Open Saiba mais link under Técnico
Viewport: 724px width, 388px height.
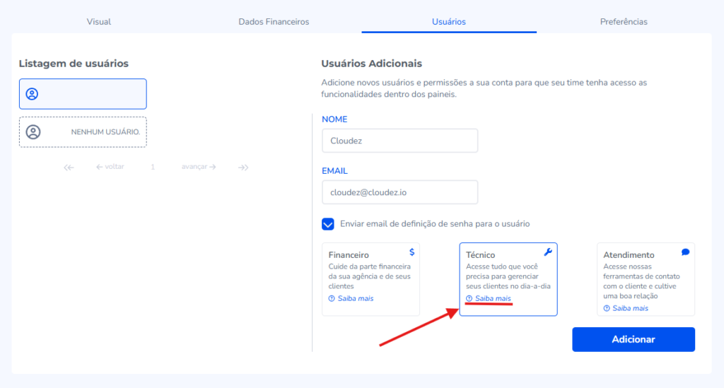pos(492,299)
